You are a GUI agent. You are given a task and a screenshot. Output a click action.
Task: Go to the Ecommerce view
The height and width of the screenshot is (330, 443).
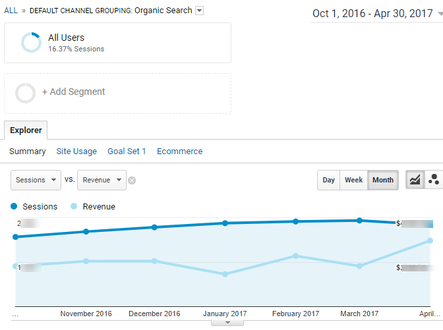point(179,151)
